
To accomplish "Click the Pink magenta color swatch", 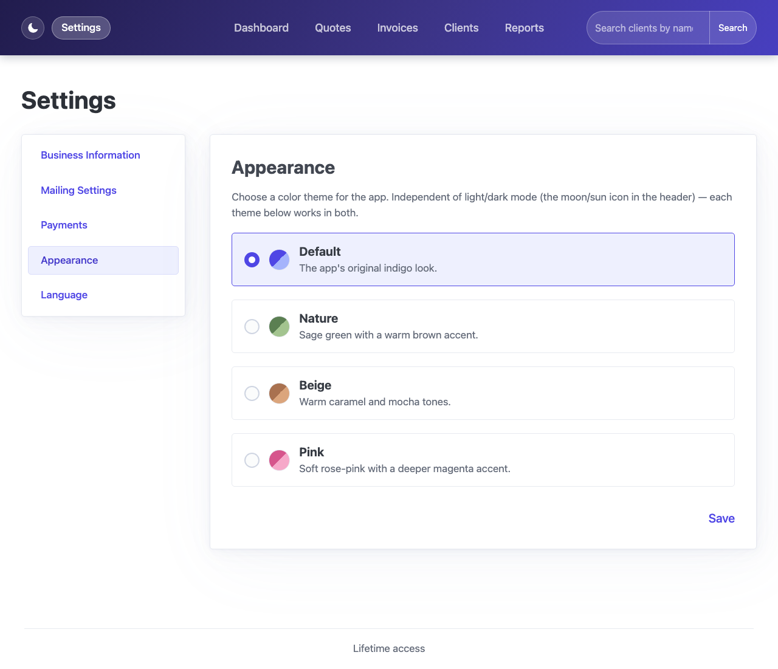I will coord(279,460).
